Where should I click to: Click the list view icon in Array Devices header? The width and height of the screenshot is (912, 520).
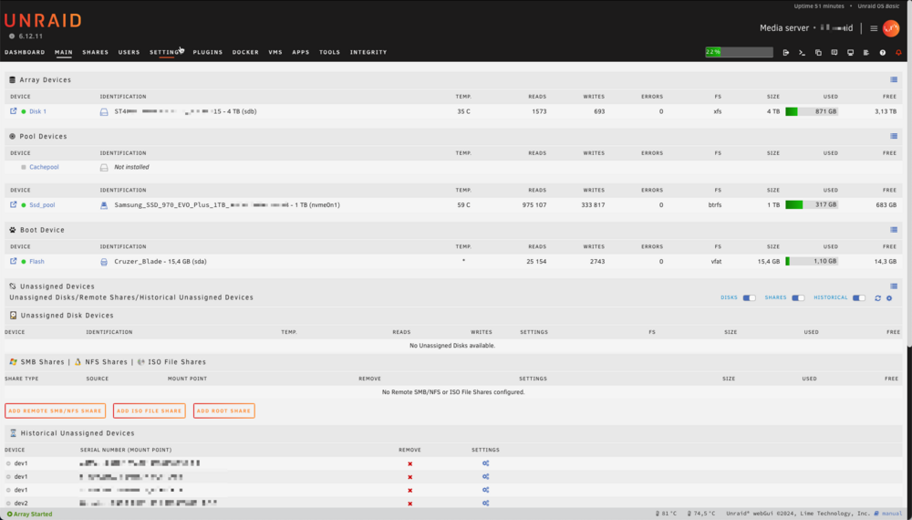894,79
